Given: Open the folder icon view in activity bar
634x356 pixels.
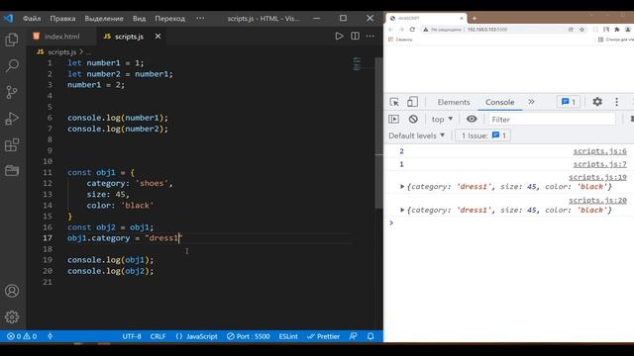Looking at the screenshot, I should coord(12,171).
